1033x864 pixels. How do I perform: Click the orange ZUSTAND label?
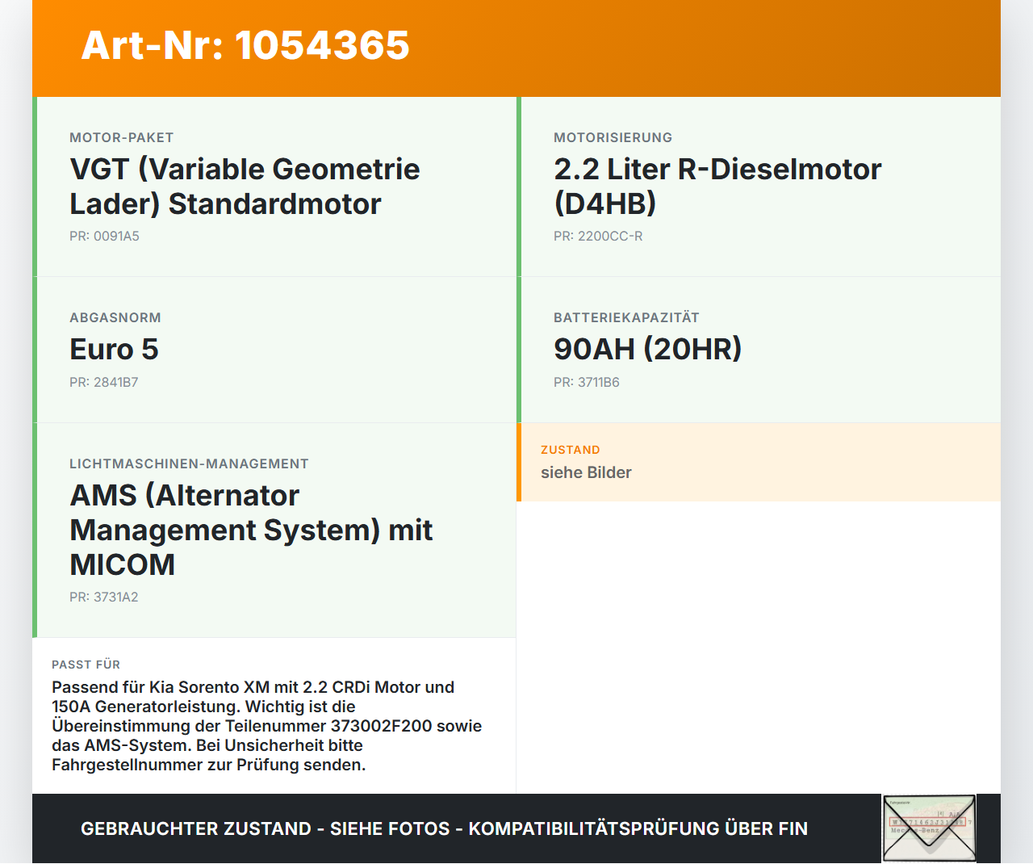pos(571,450)
